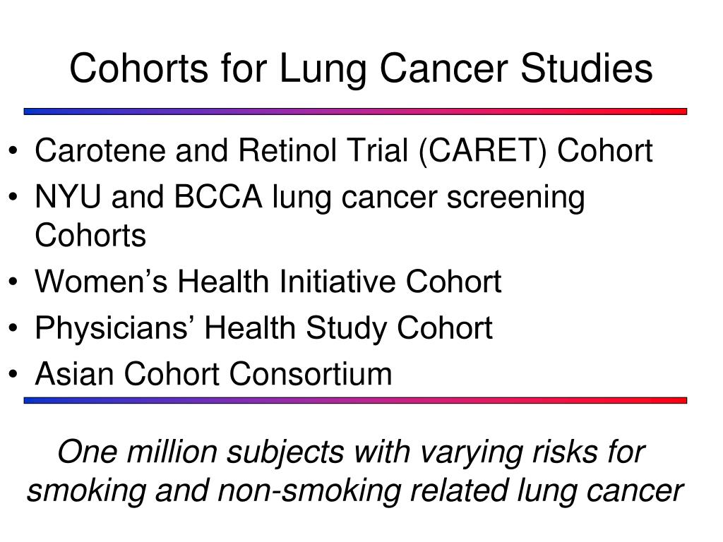This screenshot has width=723, height=542.
Task: Click the bullet point before Women's Health
Action: (13, 282)
